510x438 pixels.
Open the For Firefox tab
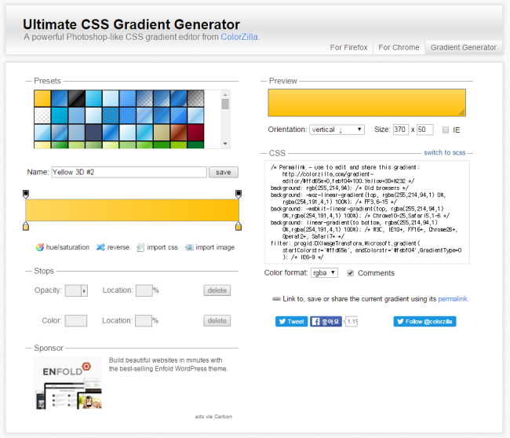click(x=348, y=48)
